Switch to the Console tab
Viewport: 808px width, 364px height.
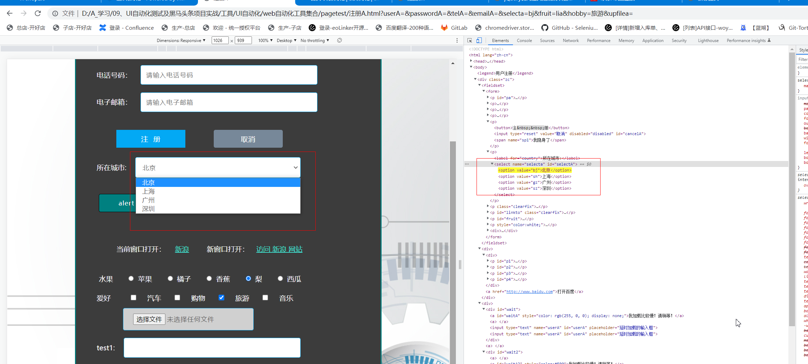click(x=524, y=41)
